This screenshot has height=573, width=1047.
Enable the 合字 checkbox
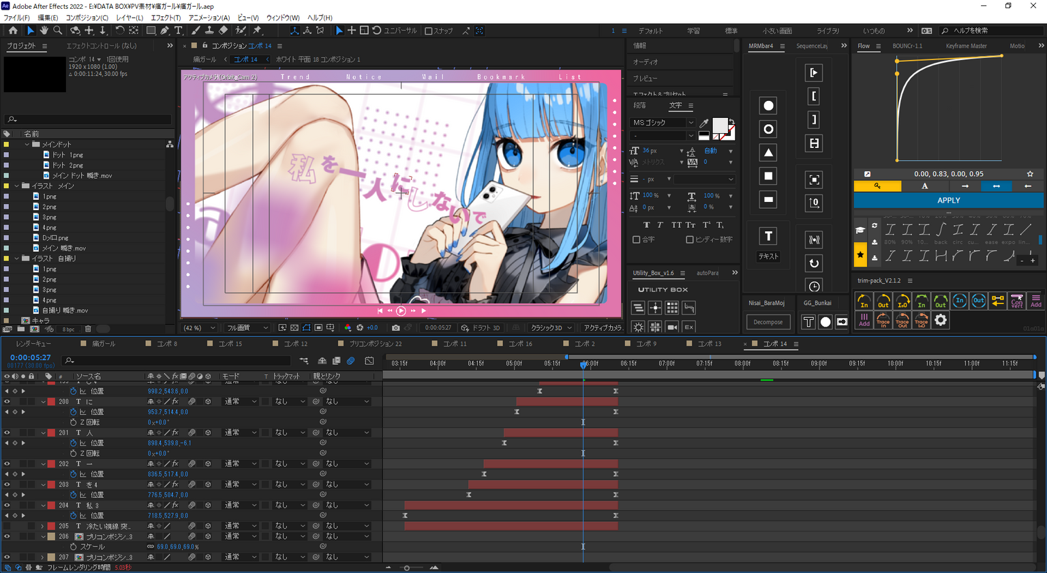[637, 239]
